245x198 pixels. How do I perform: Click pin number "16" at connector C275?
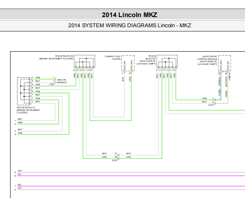(x=116, y=157)
